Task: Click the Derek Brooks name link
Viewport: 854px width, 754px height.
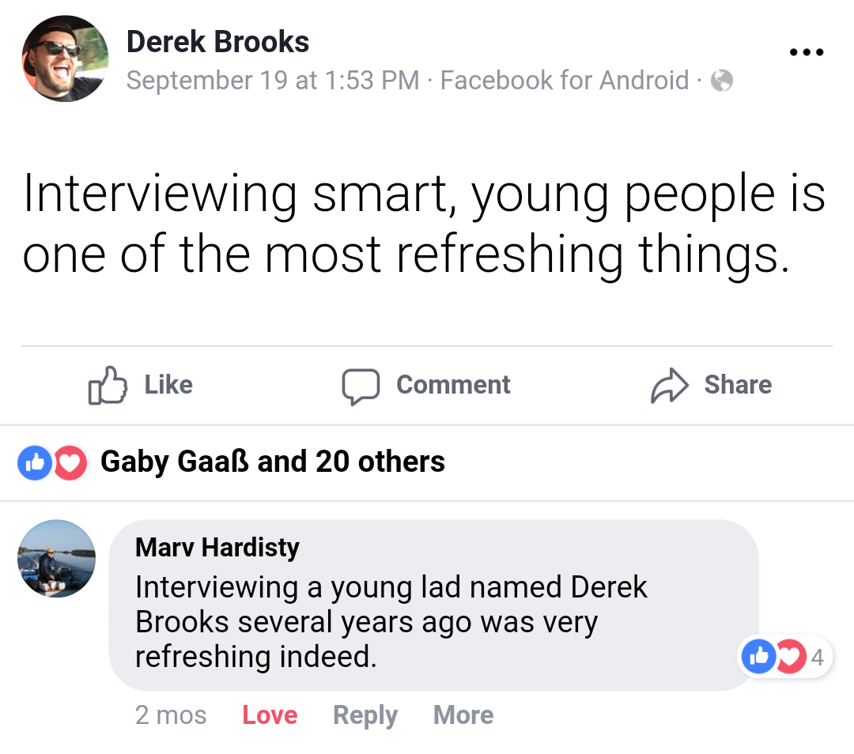Action: click(x=217, y=42)
